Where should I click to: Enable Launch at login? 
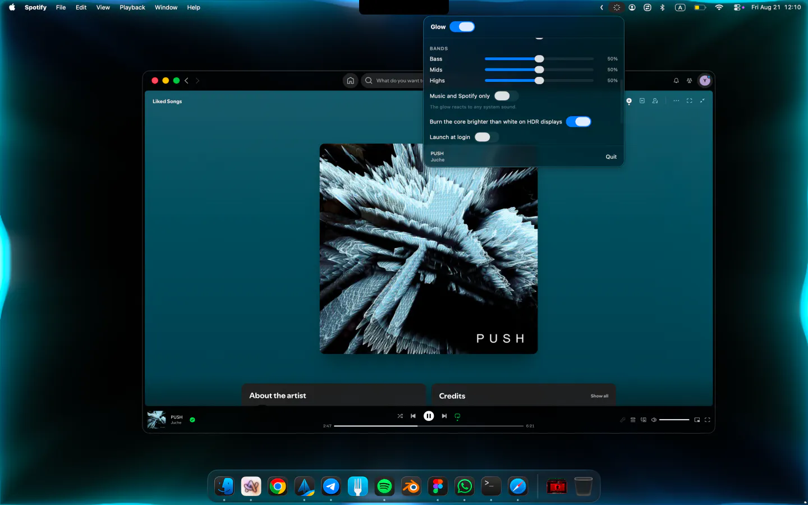click(486, 137)
